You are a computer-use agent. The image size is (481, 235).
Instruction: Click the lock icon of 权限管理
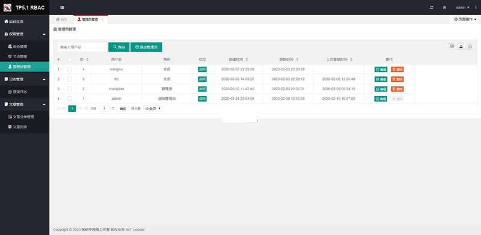point(6,34)
